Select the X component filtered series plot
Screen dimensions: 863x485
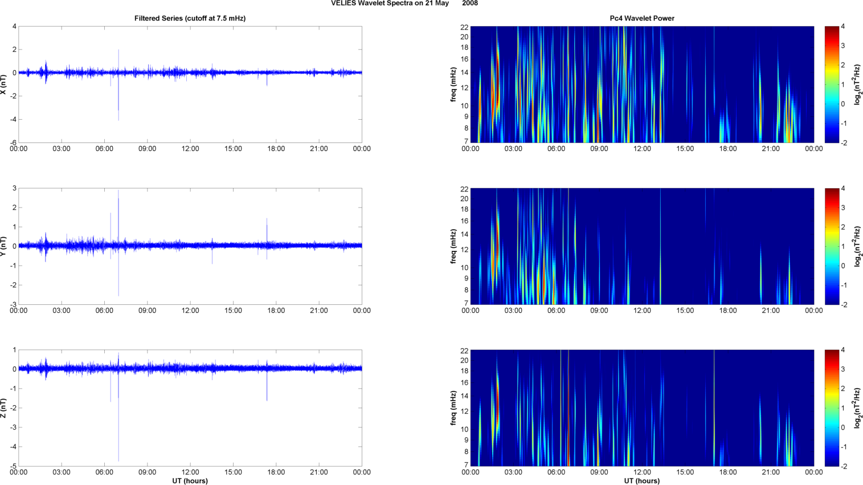click(190, 84)
